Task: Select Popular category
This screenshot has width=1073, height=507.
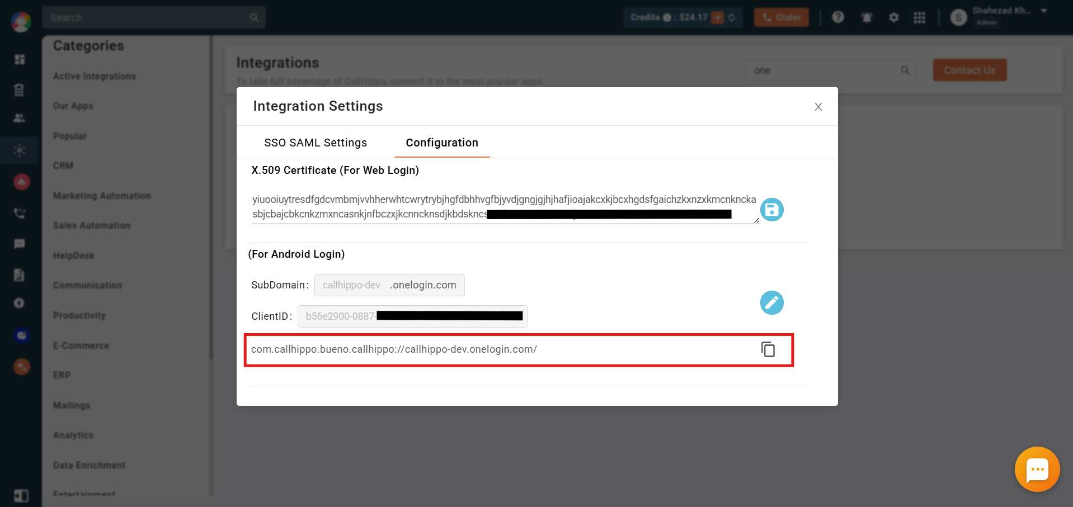Action: coord(70,136)
